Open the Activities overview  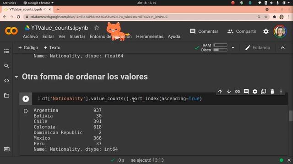tap(9, 3)
